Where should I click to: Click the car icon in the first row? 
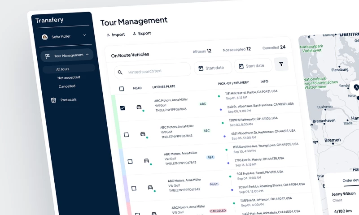(x=139, y=107)
